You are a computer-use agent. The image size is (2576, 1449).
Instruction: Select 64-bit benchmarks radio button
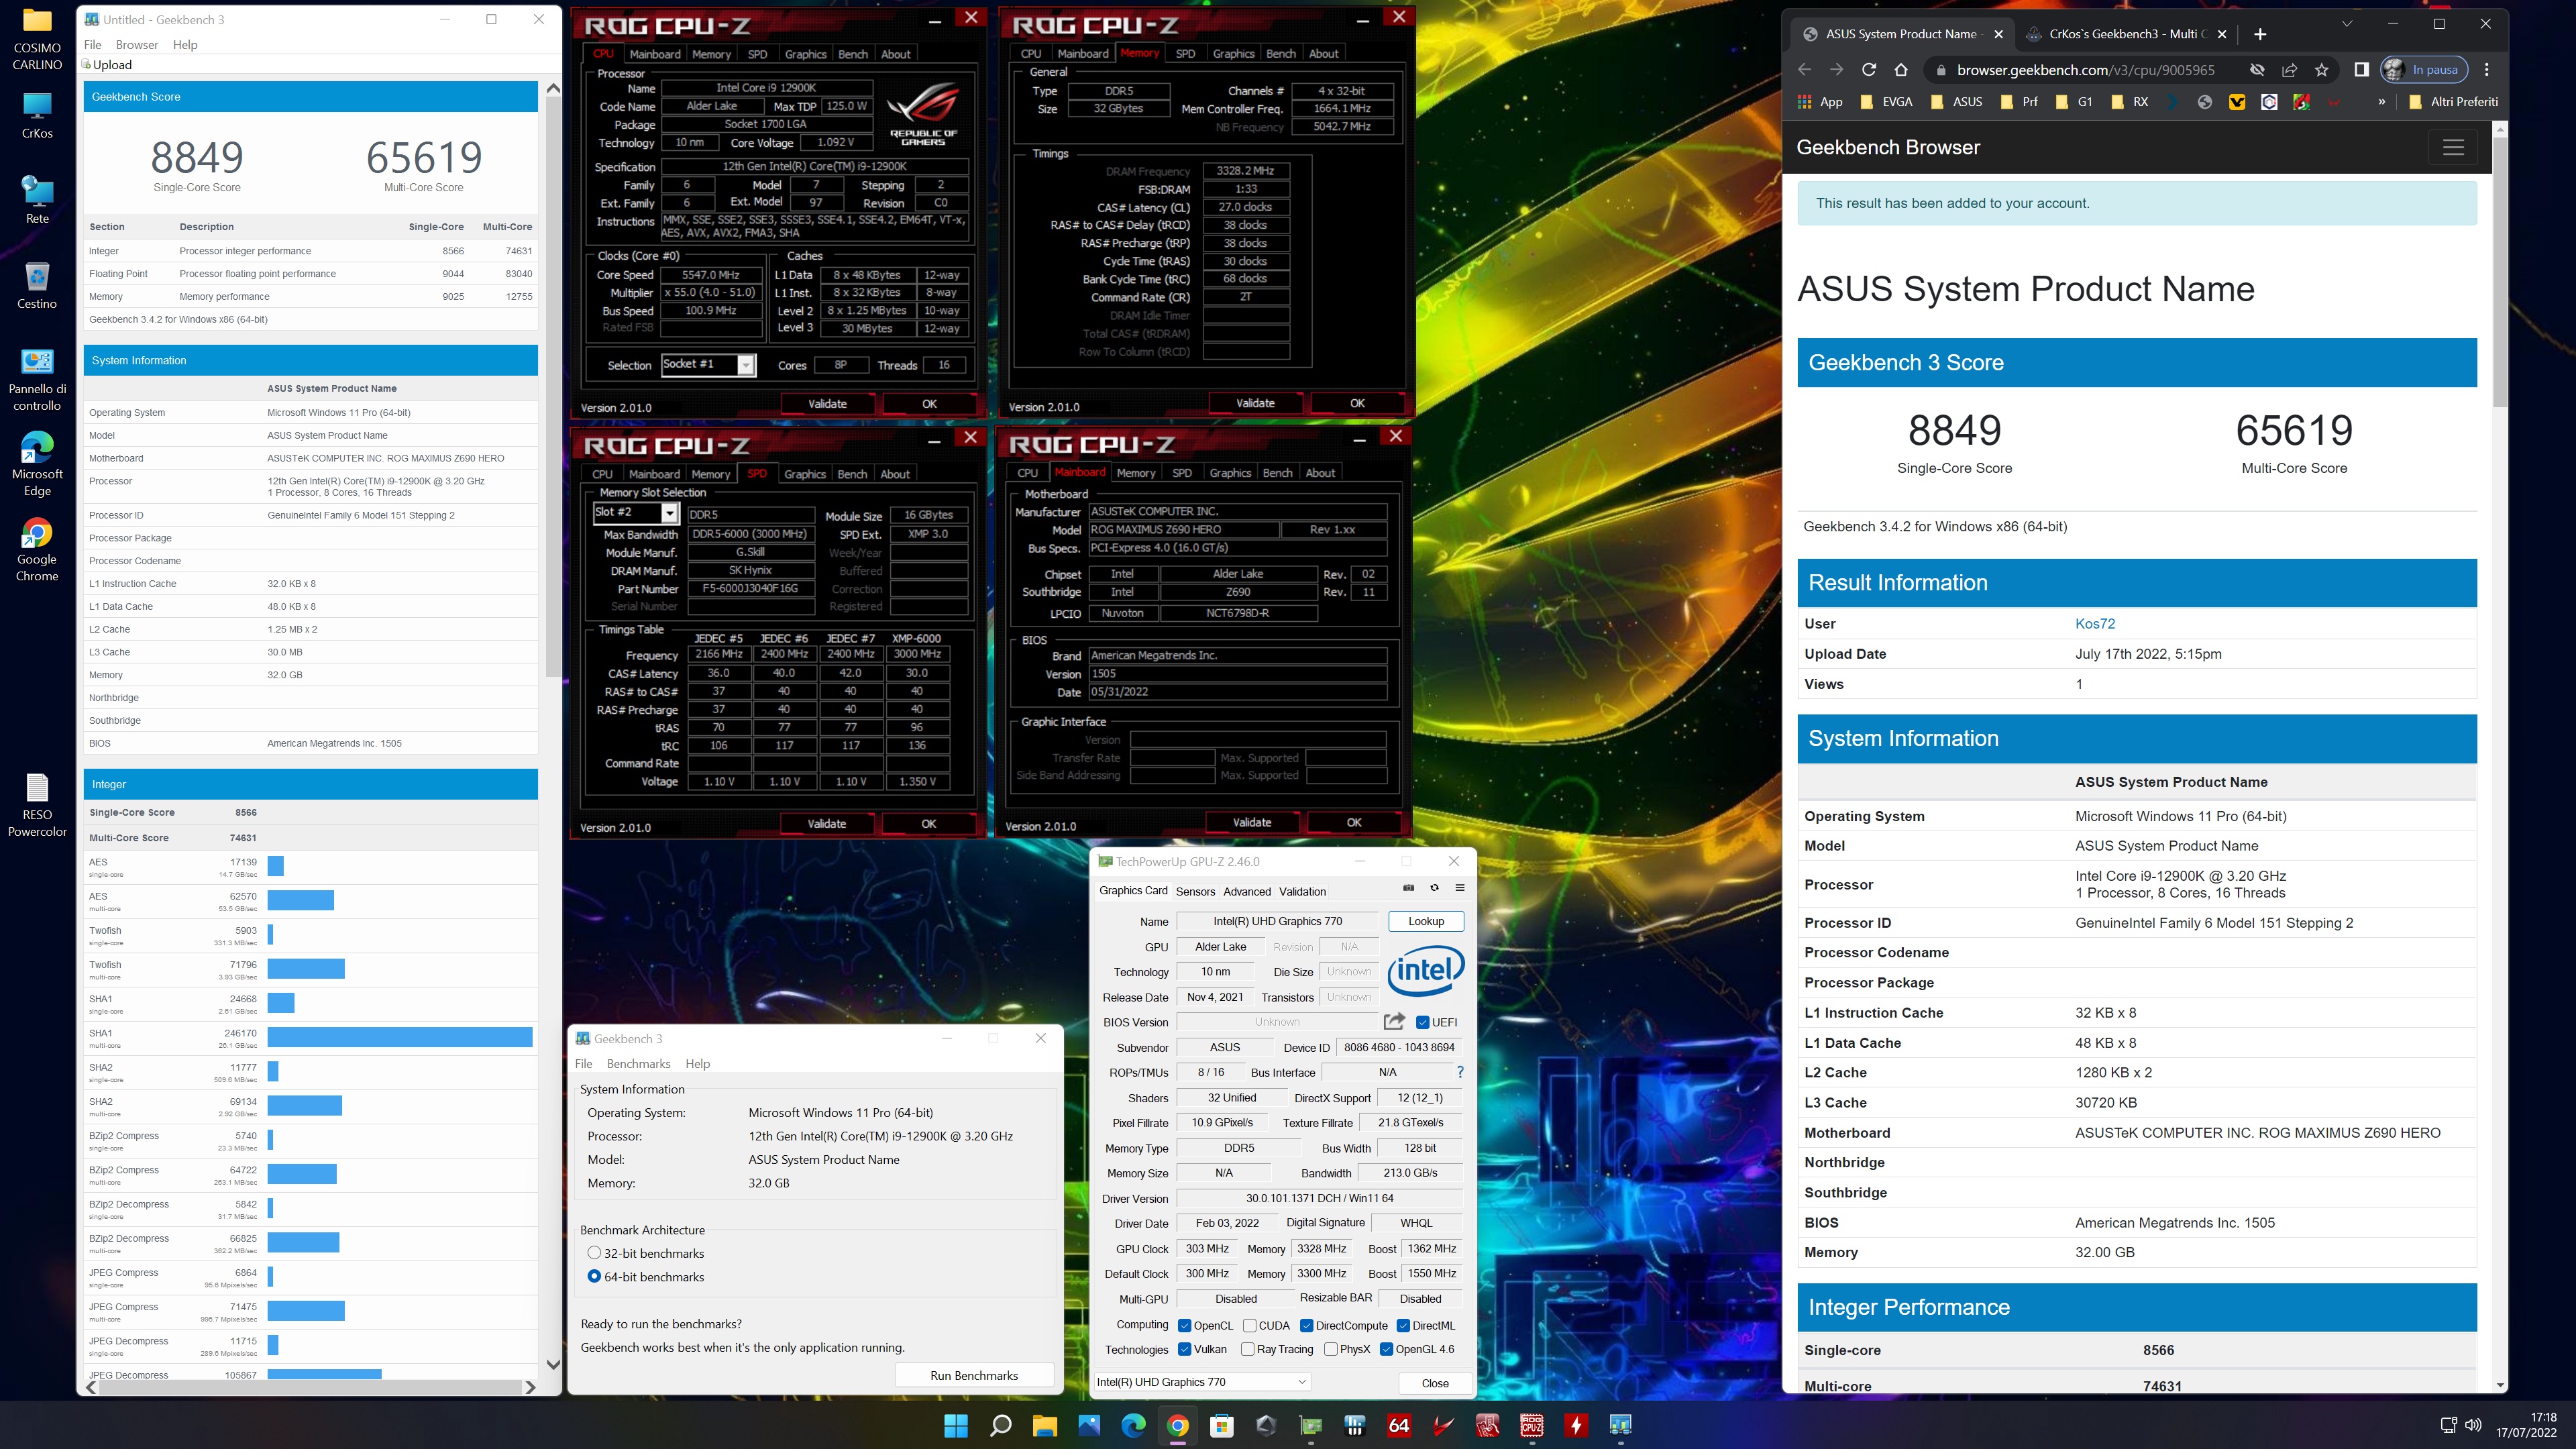click(594, 1276)
